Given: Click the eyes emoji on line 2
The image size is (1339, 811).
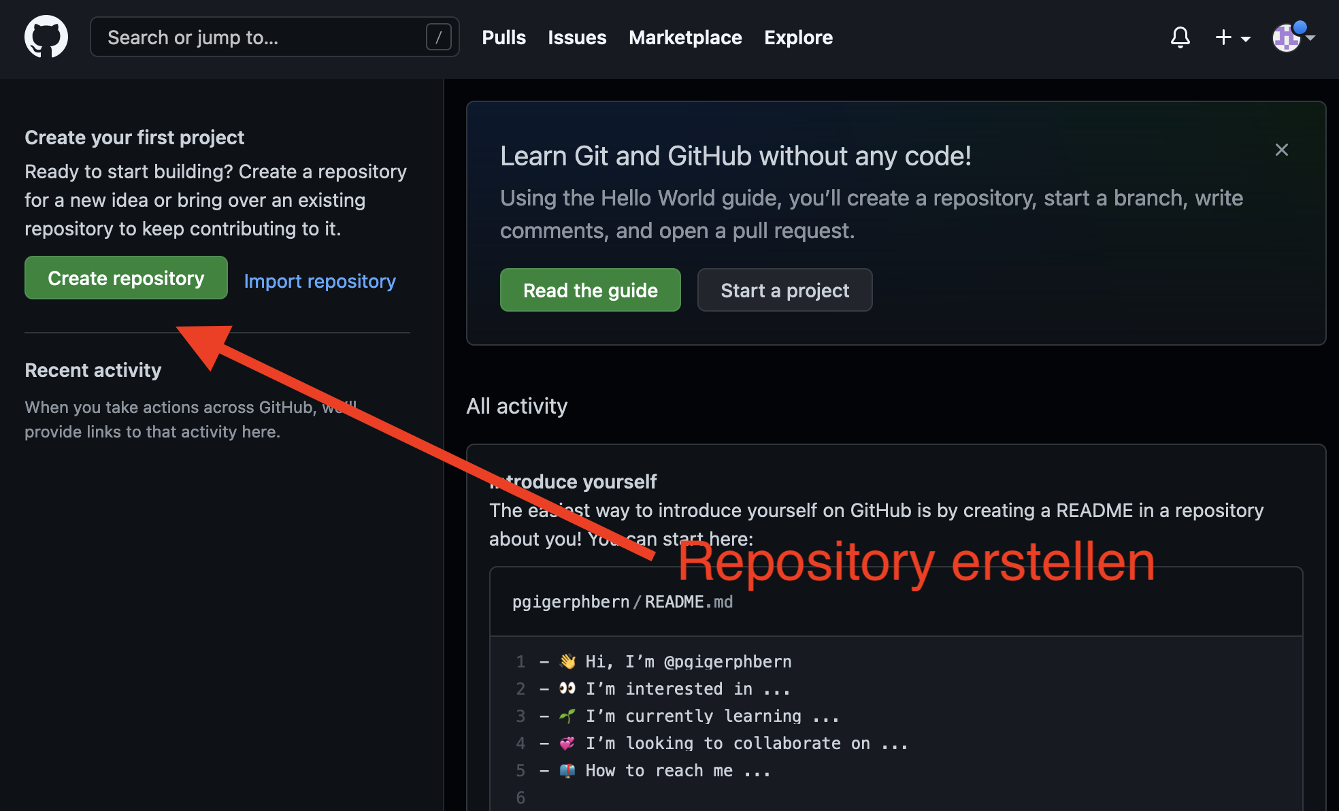Looking at the screenshot, I should 567,689.
